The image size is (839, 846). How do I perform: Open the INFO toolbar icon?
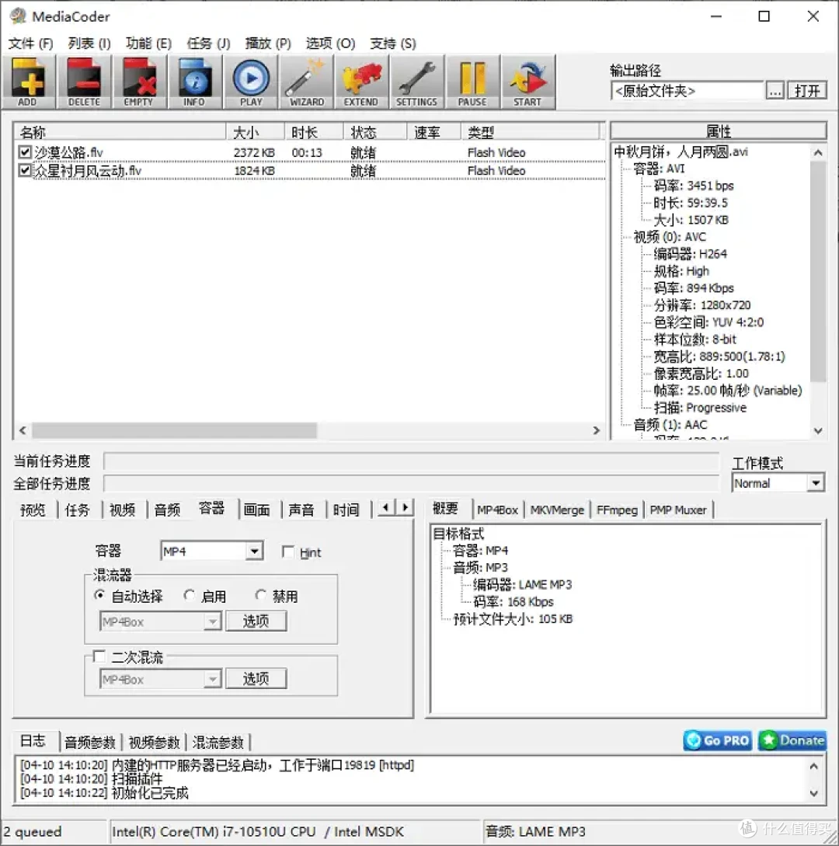tap(195, 82)
